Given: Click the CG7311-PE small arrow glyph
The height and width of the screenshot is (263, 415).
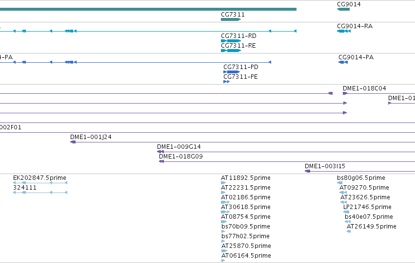Looking at the screenshot, I should click(x=226, y=82).
